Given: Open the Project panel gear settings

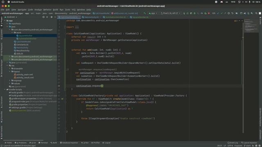Looking at the screenshot, I should point(52,17).
